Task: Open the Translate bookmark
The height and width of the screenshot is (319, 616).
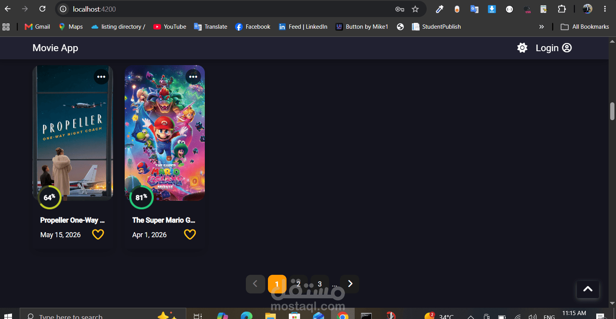Action: [x=211, y=27]
